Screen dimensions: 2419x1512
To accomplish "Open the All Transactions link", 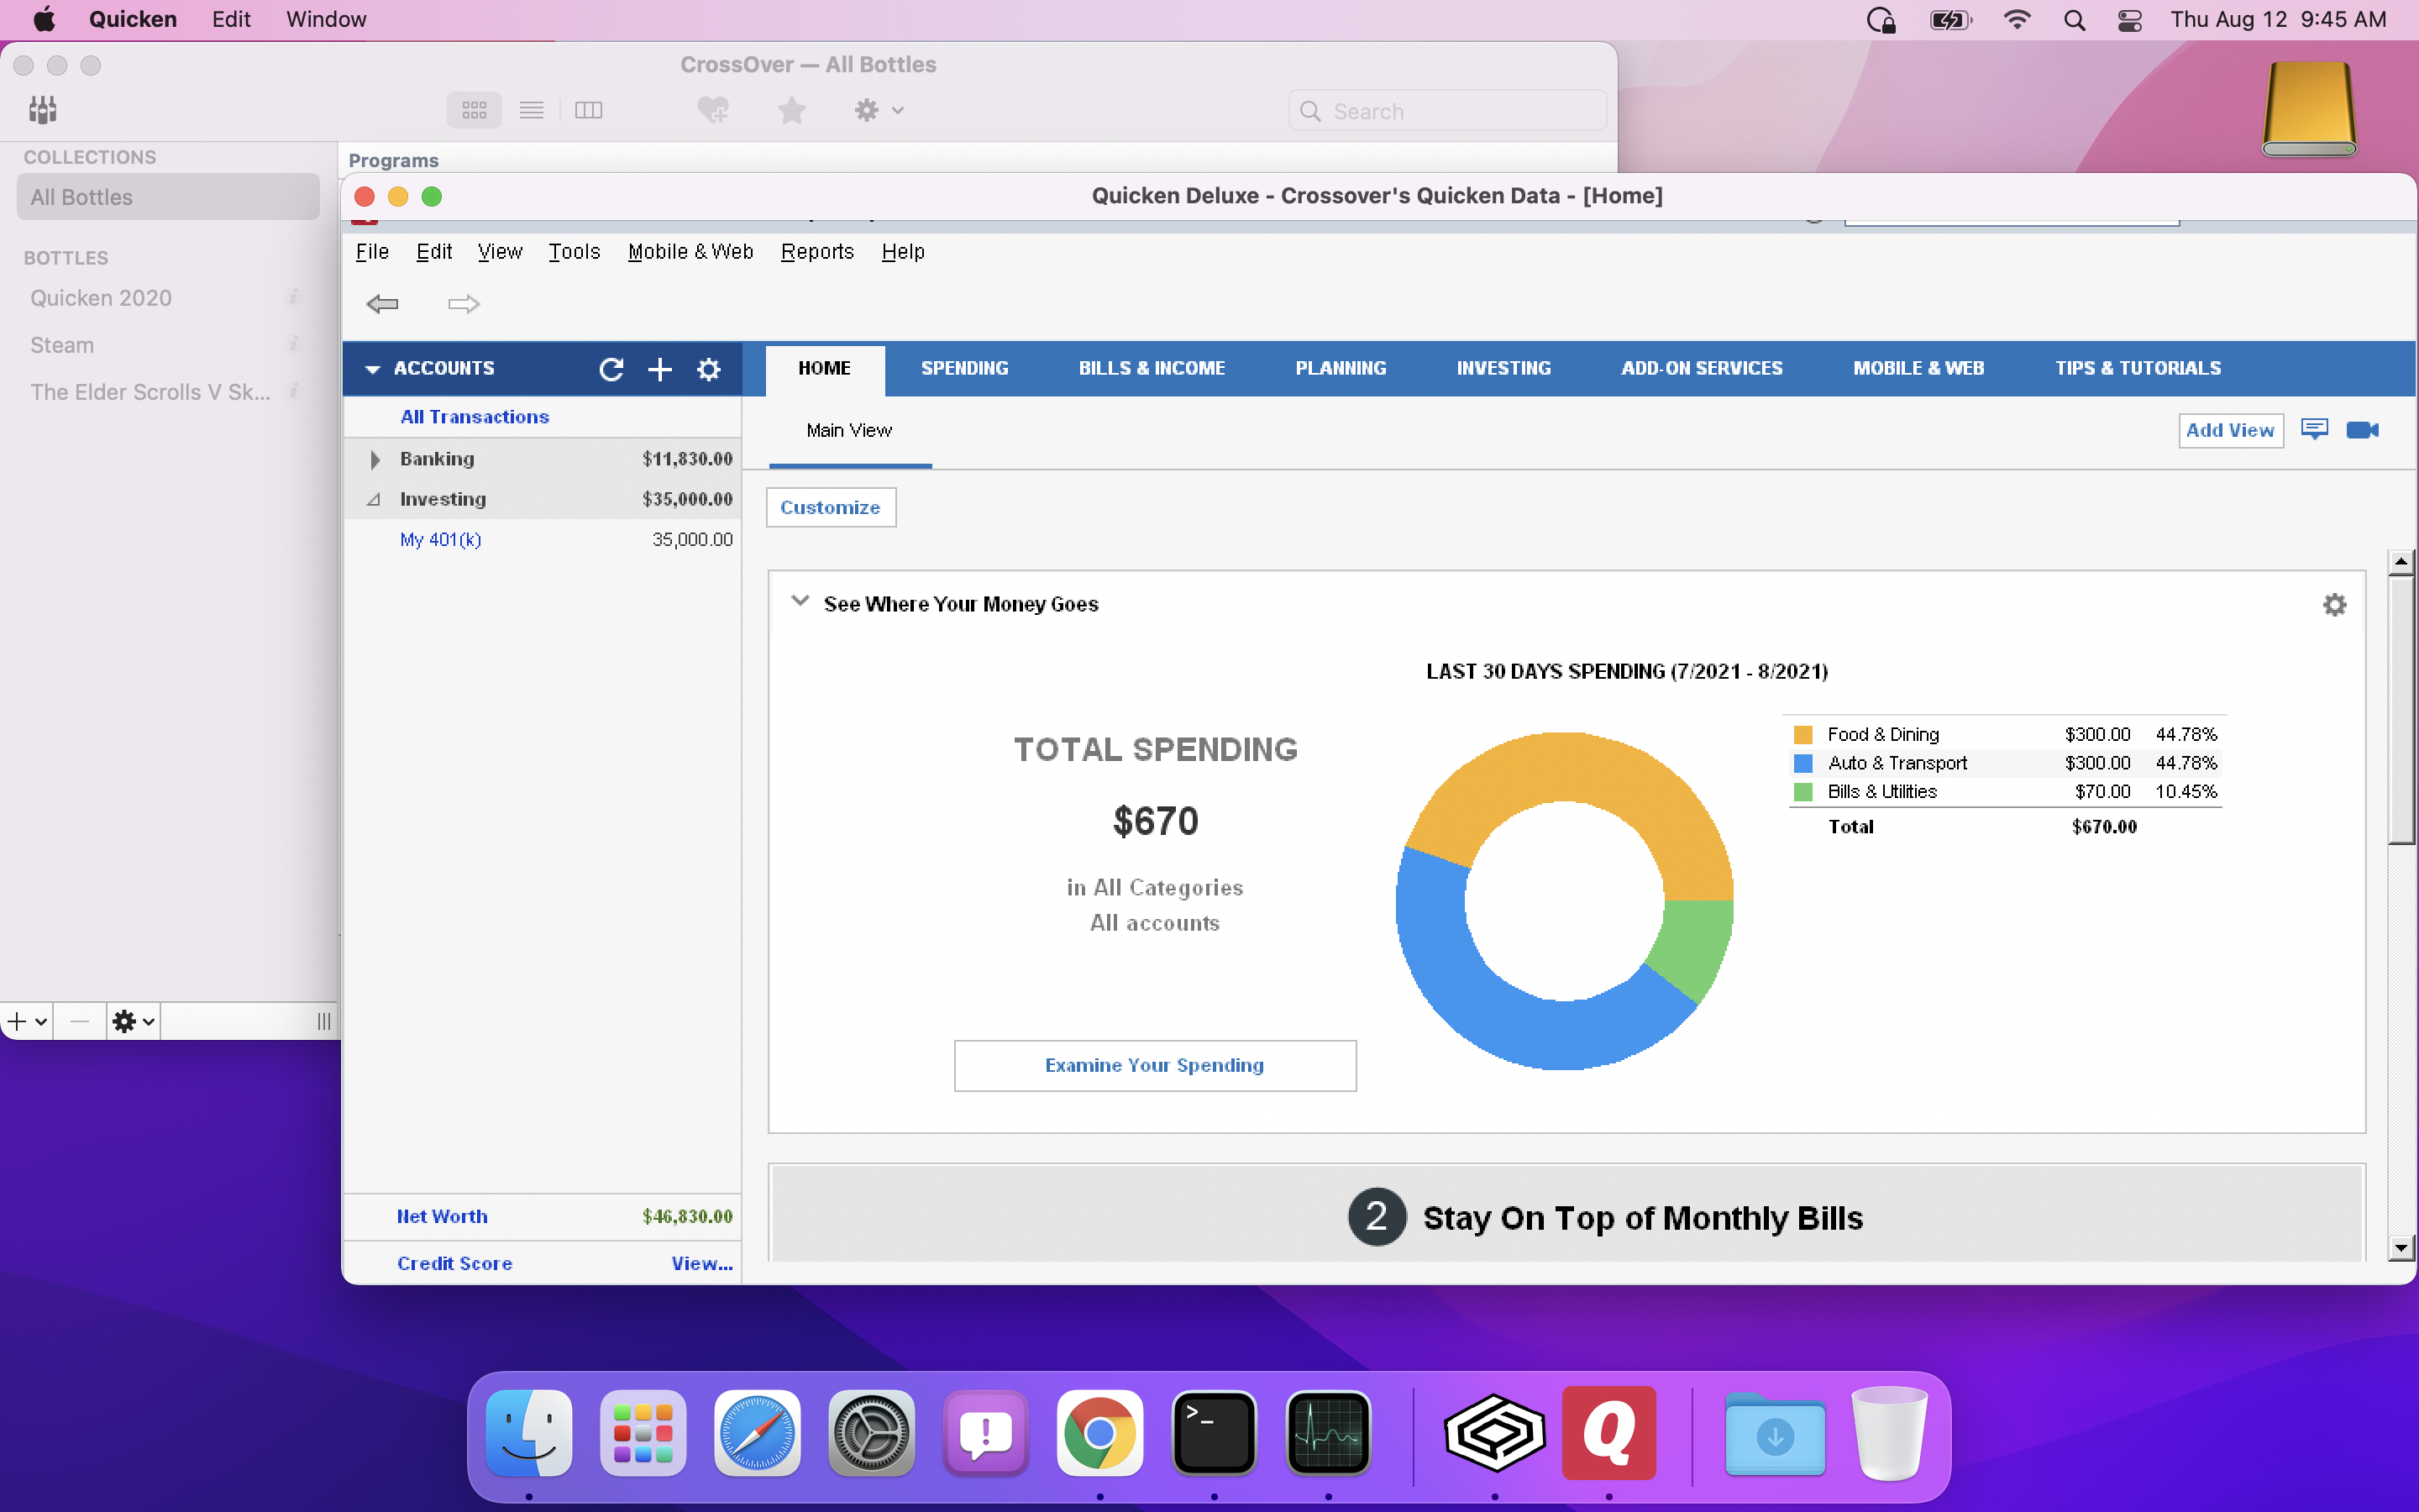I will click(474, 417).
